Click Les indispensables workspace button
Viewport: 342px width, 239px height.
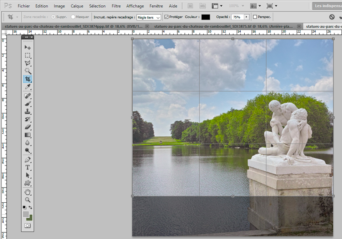pos(327,6)
